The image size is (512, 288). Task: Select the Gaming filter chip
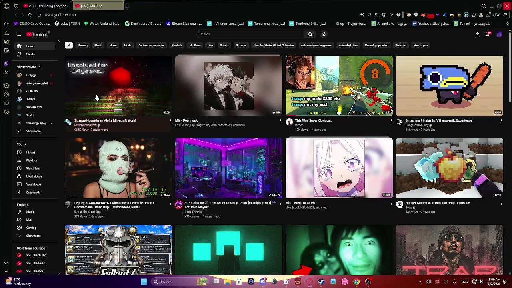pos(82,45)
